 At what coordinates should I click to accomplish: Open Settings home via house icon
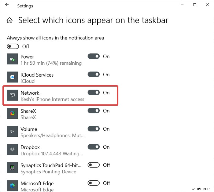point(10,20)
